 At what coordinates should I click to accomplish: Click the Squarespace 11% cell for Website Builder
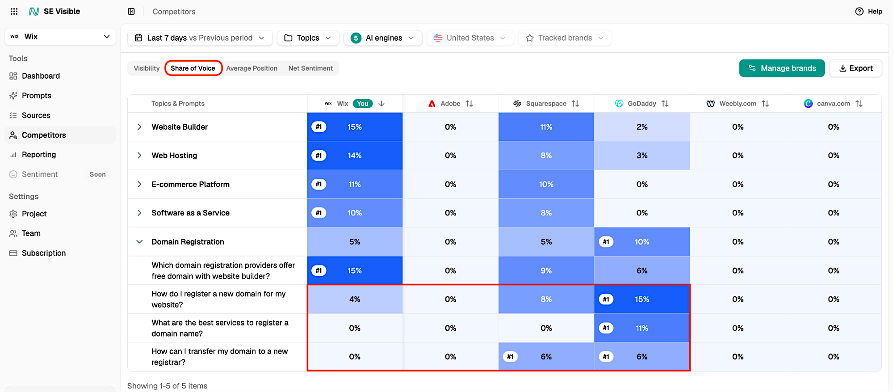(546, 127)
